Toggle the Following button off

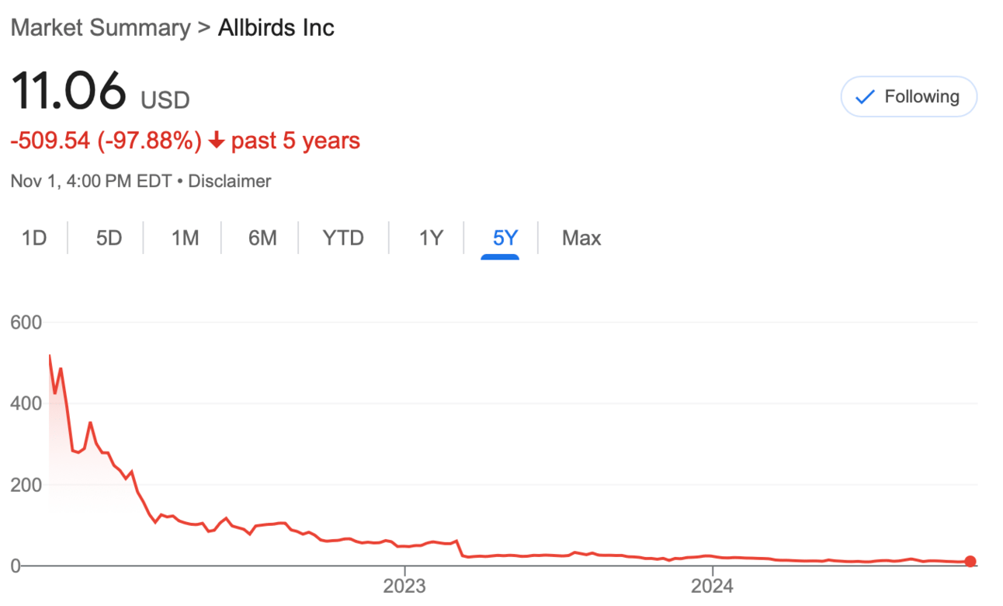[x=908, y=96]
